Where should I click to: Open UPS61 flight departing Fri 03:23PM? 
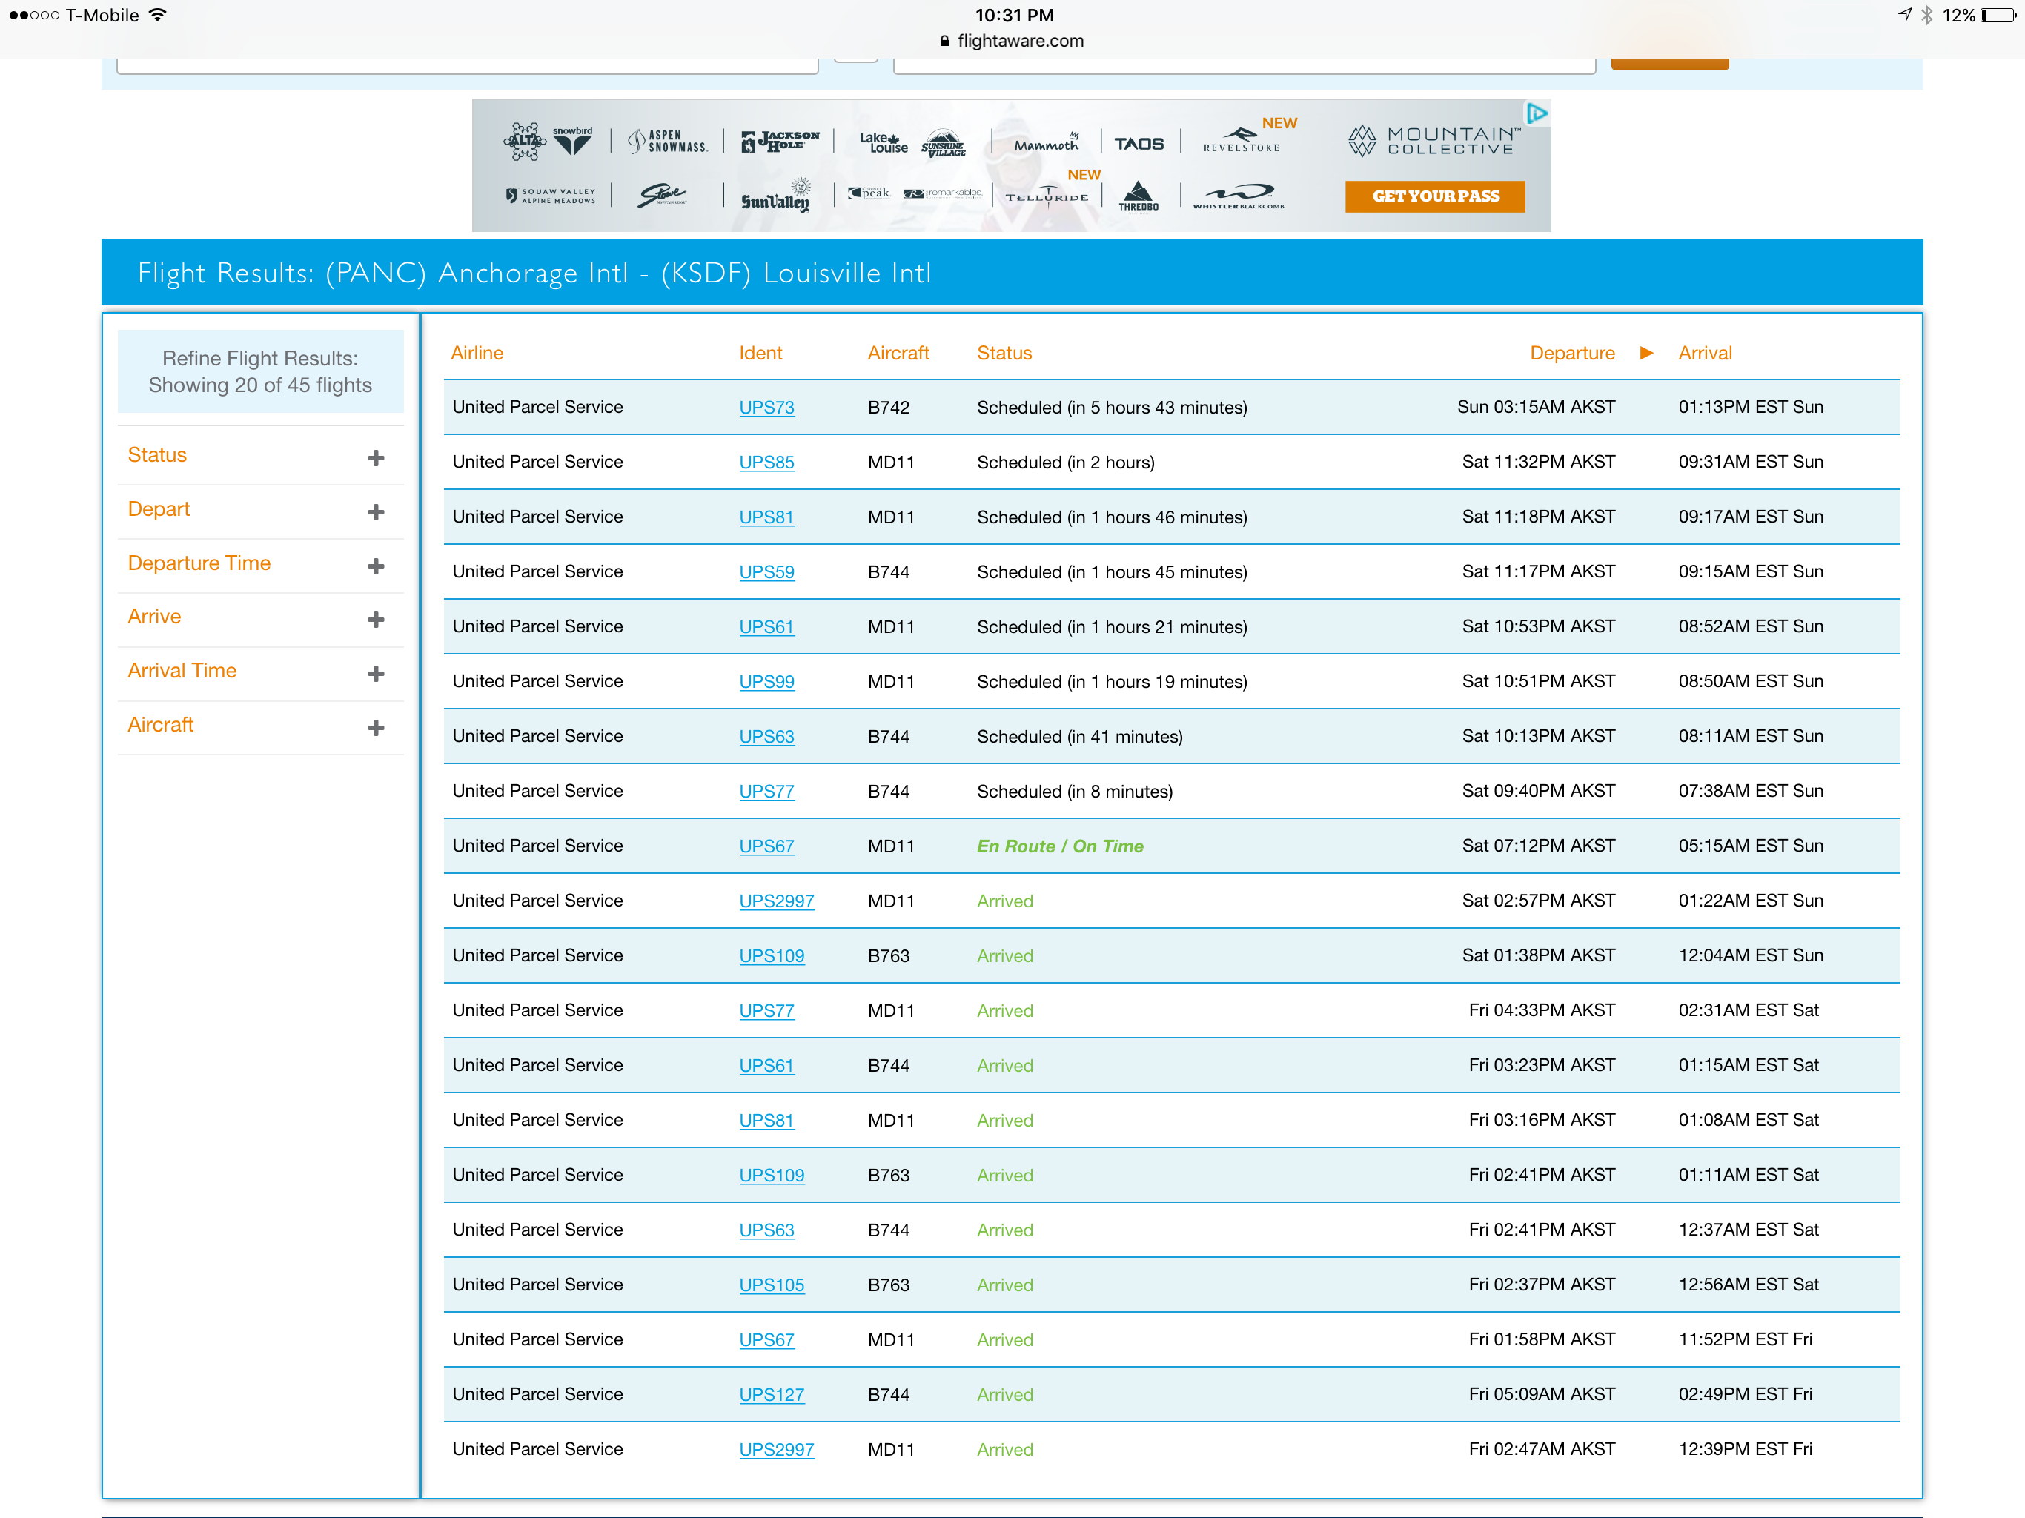tap(766, 1066)
